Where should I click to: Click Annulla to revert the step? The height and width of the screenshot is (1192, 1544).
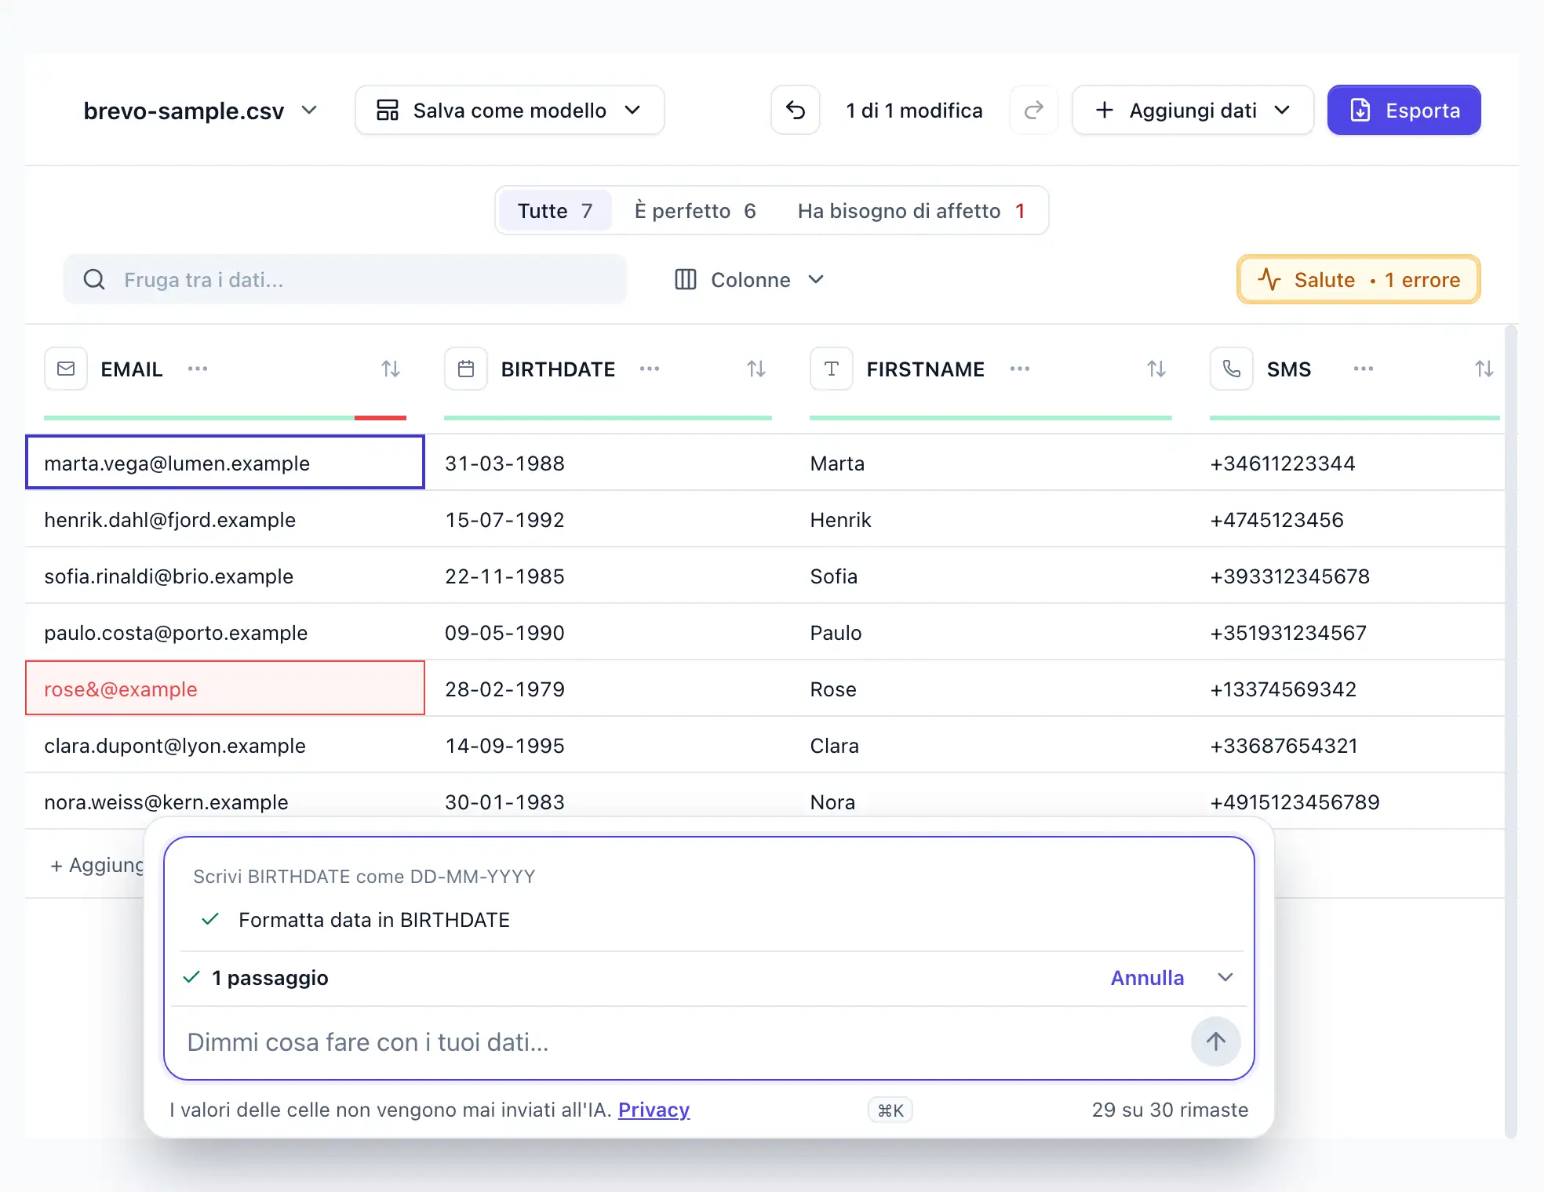coord(1147,978)
